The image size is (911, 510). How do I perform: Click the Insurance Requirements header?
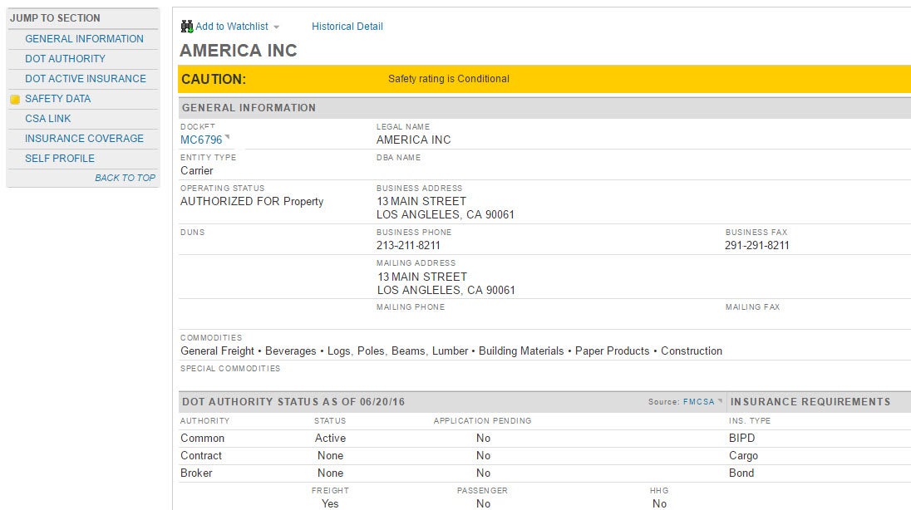click(x=810, y=402)
